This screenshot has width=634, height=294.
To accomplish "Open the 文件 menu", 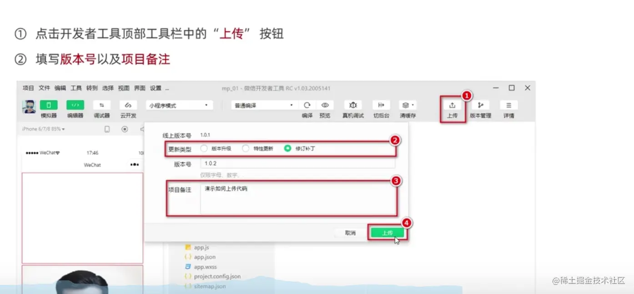I will pyautogui.click(x=44, y=88).
